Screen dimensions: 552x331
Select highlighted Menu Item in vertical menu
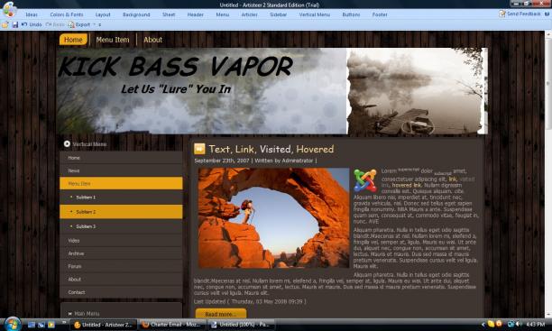click(121, 183)
